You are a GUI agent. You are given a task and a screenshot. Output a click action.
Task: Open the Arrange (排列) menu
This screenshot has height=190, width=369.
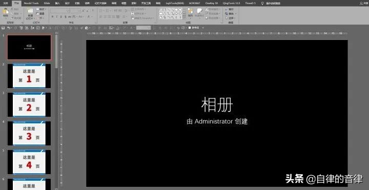pyautogui.click(x=190, y=13)
